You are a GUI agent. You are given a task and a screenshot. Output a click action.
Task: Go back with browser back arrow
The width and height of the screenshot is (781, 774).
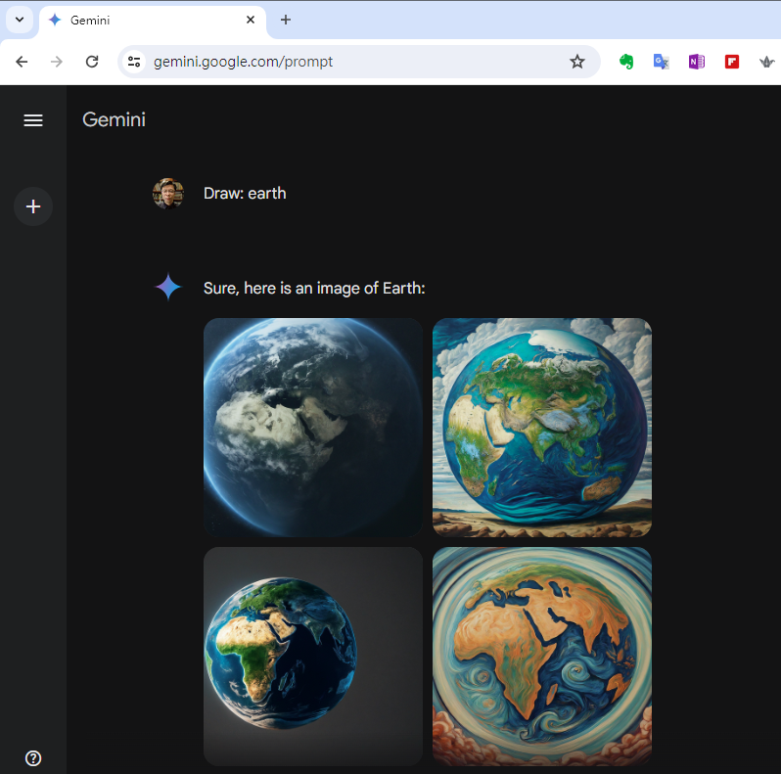(22, 62)
